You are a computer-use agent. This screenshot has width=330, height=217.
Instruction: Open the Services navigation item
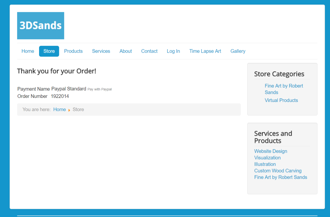tap(101, 51)
